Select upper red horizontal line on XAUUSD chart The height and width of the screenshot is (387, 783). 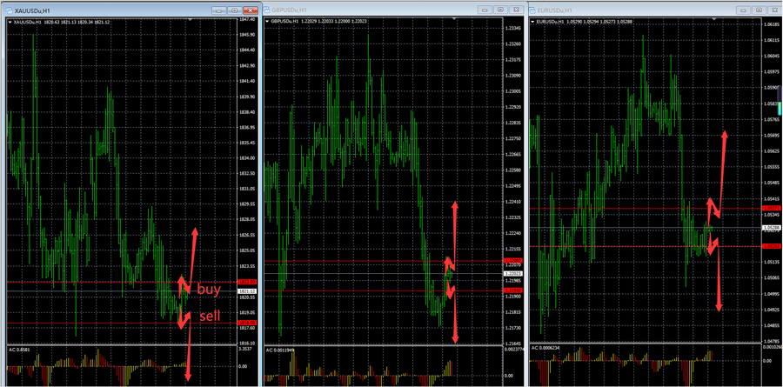(87, 282)
